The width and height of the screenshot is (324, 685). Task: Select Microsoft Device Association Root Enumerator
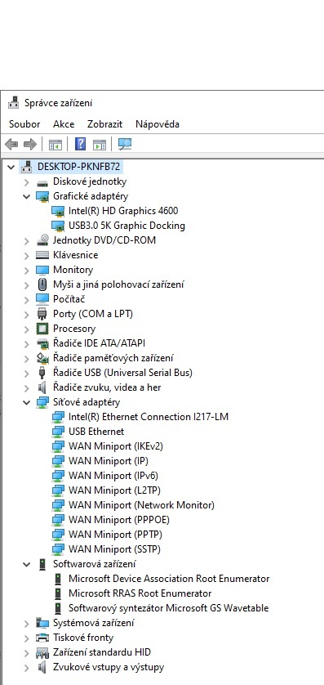pos(169,579)
